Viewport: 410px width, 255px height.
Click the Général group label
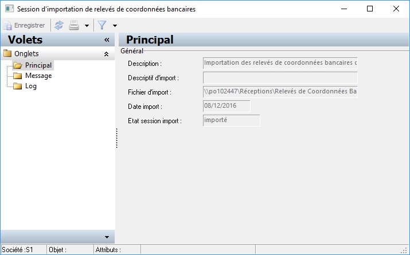point(132,51)
